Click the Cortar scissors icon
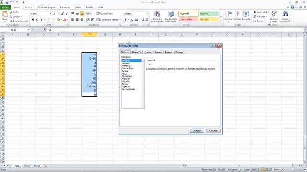307x172 pixels. point(11,12)
